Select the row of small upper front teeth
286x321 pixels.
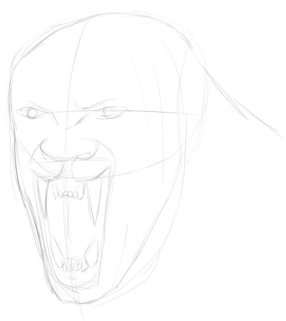click(67, 194)
